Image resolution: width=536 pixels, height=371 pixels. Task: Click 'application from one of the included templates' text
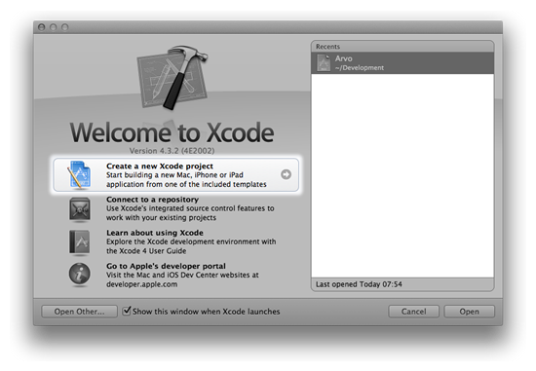tap(186, 184)
